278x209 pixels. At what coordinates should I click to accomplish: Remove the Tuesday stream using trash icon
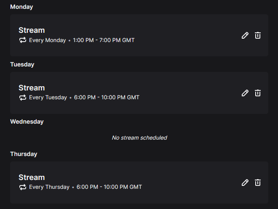pos(258,93)
